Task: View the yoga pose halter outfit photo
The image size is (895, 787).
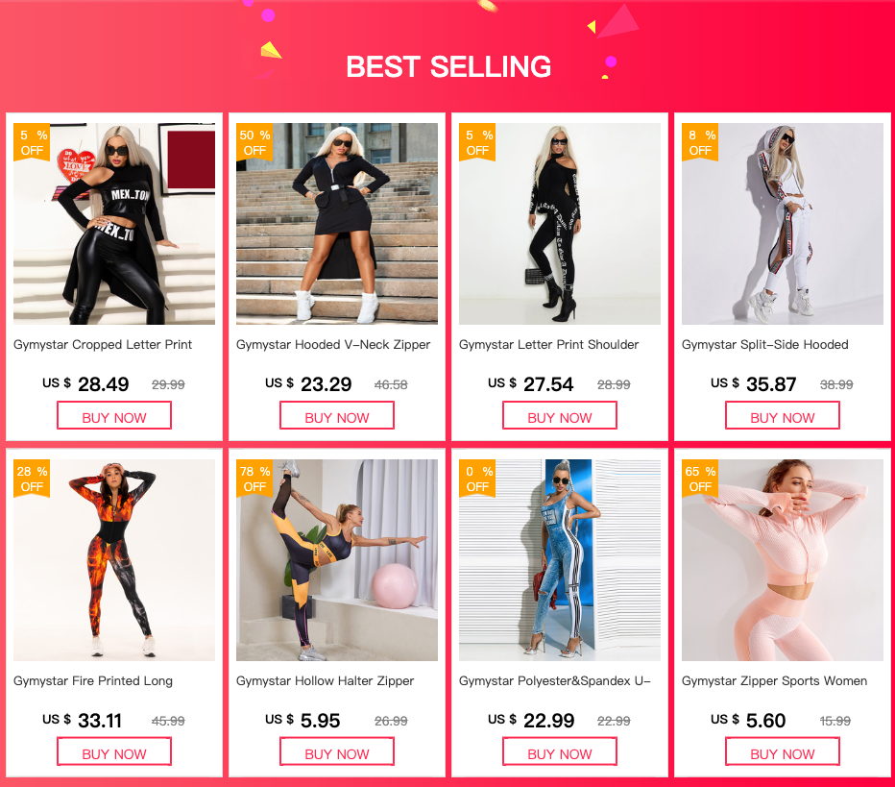Action: pyautogui.click(x=337, y=560)
